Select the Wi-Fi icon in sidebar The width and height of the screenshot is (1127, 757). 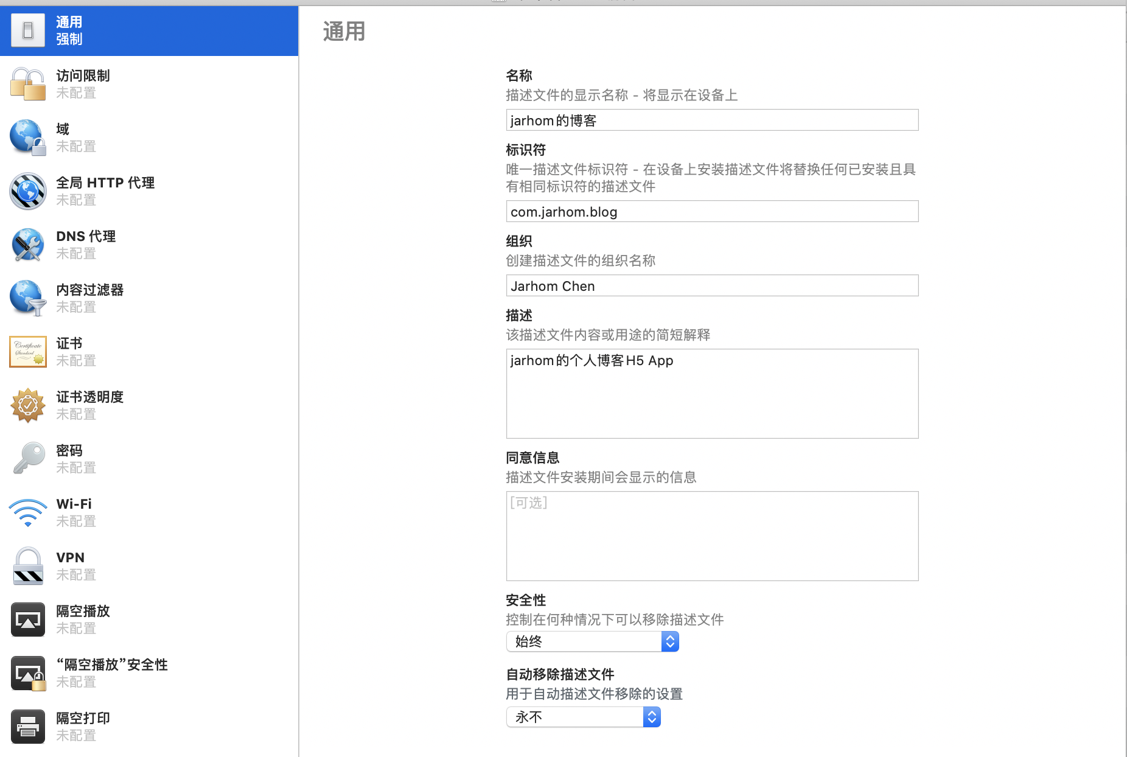(x=27, y=512)
